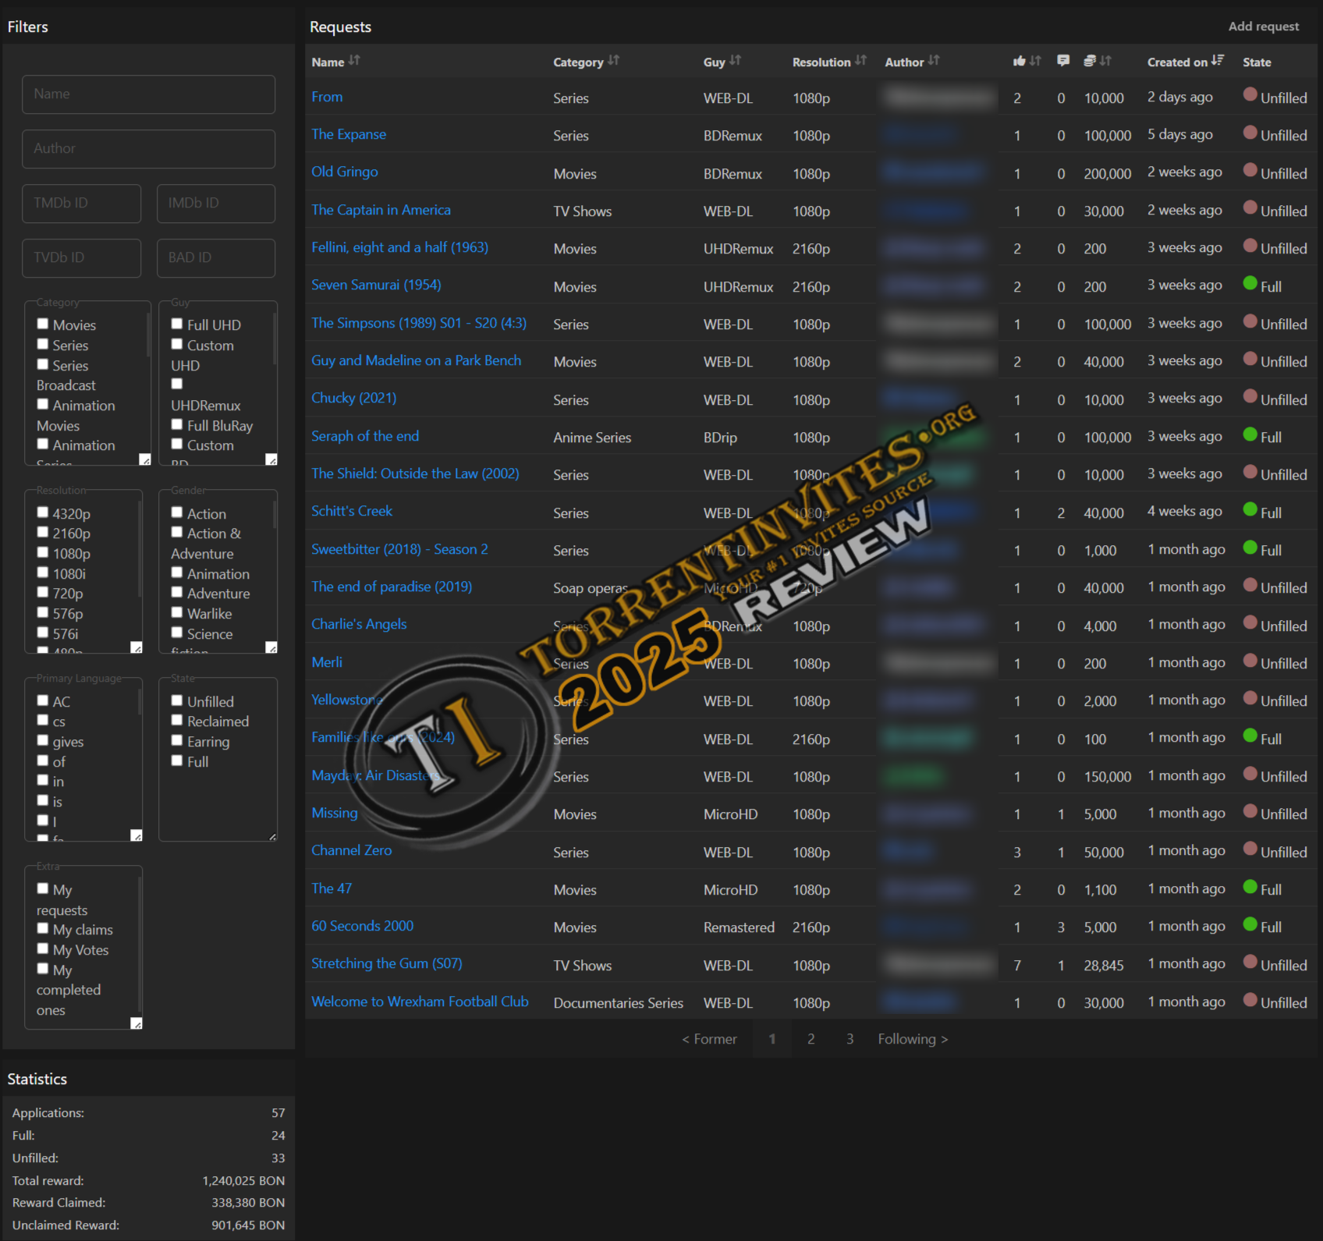Click the sort arrows beside the thumbs-up header

(x=1036, y=60)
